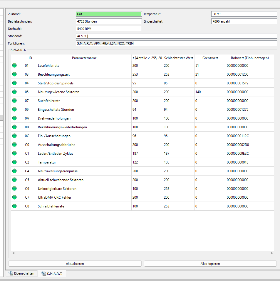The height and width of the screenshot is (281, 280).
Task: Click current value 122 in Temperatur row
Action: point(135,162)
